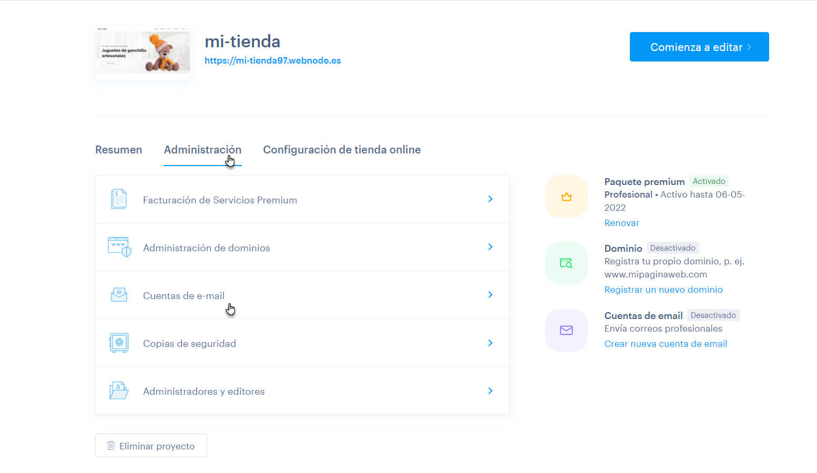Viewport: 817px width, 473px height.
Task: Click the Comienza a editar button
Action: click(699, 47)
